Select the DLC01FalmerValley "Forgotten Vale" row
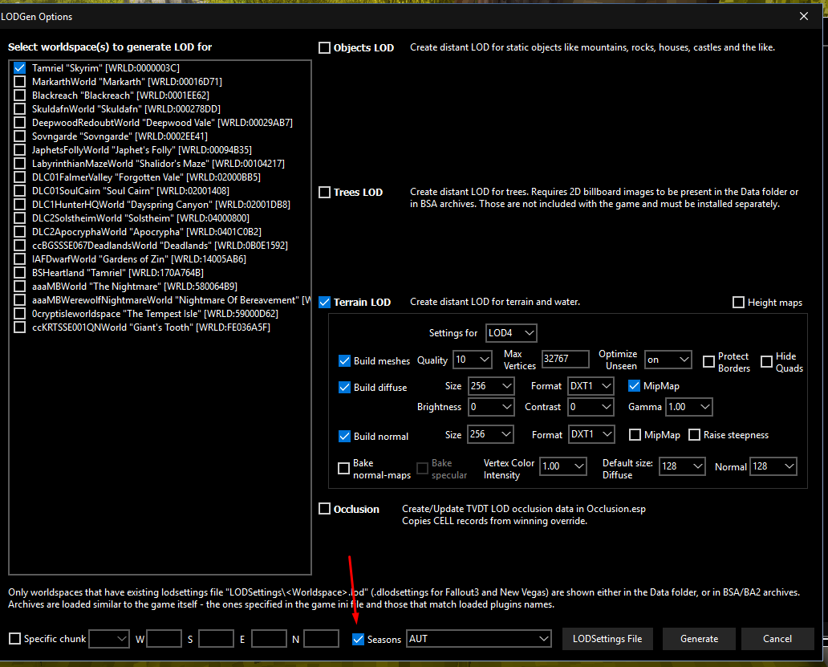Screen dimensions: 828x667 tap(160, 177)
